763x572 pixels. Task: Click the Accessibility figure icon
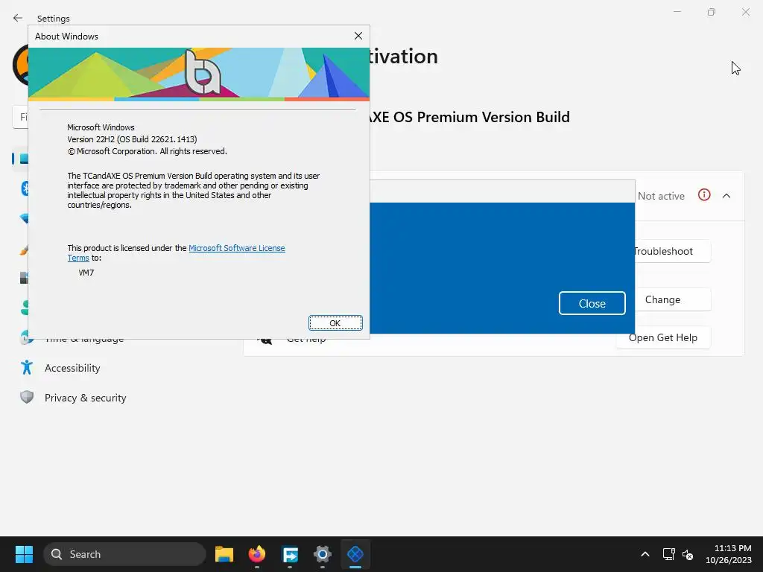(x=27, y=368)
